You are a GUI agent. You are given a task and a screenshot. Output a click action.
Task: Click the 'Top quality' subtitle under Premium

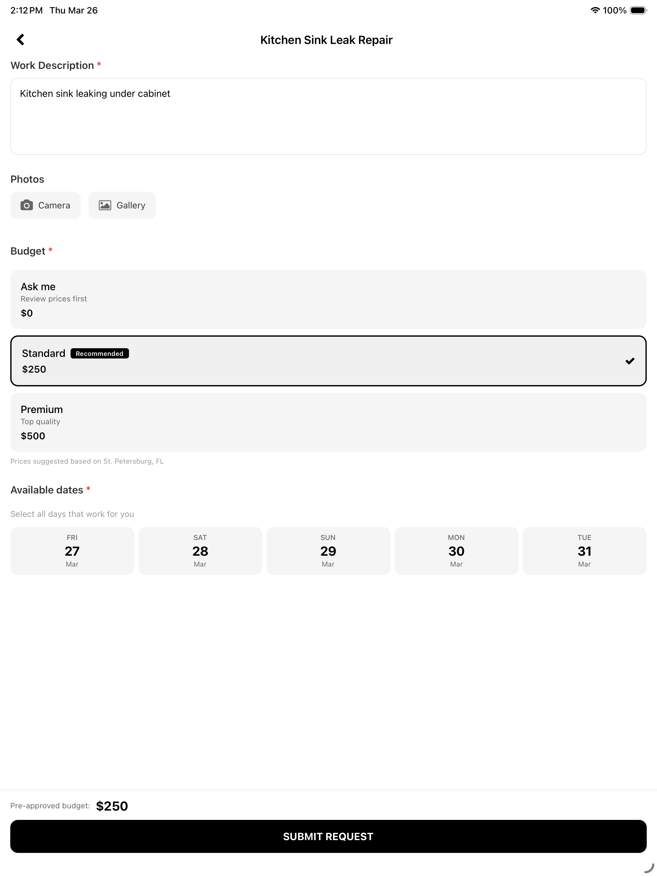(40, 421)
